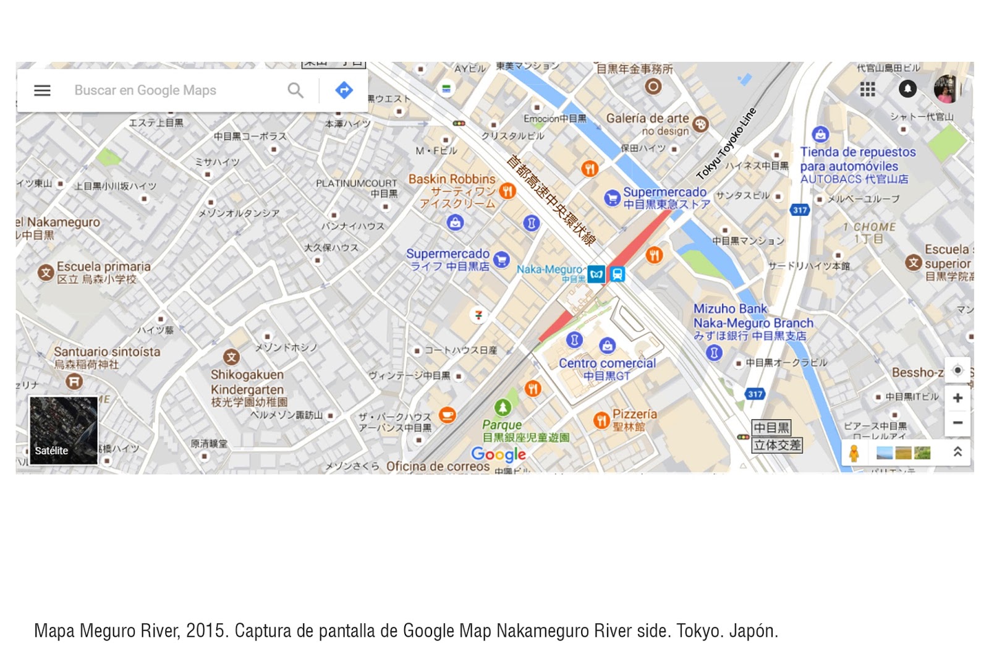Click the Tokyu-Toyoko Line label
989x659 pixels.
coord(726,143)
